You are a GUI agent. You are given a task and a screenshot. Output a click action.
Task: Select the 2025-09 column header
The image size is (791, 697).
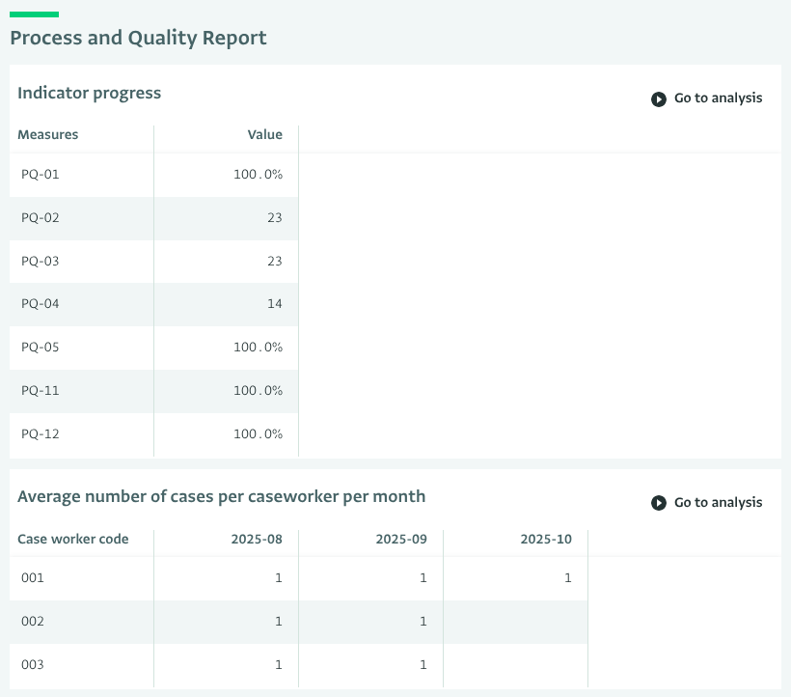[401, 540]
